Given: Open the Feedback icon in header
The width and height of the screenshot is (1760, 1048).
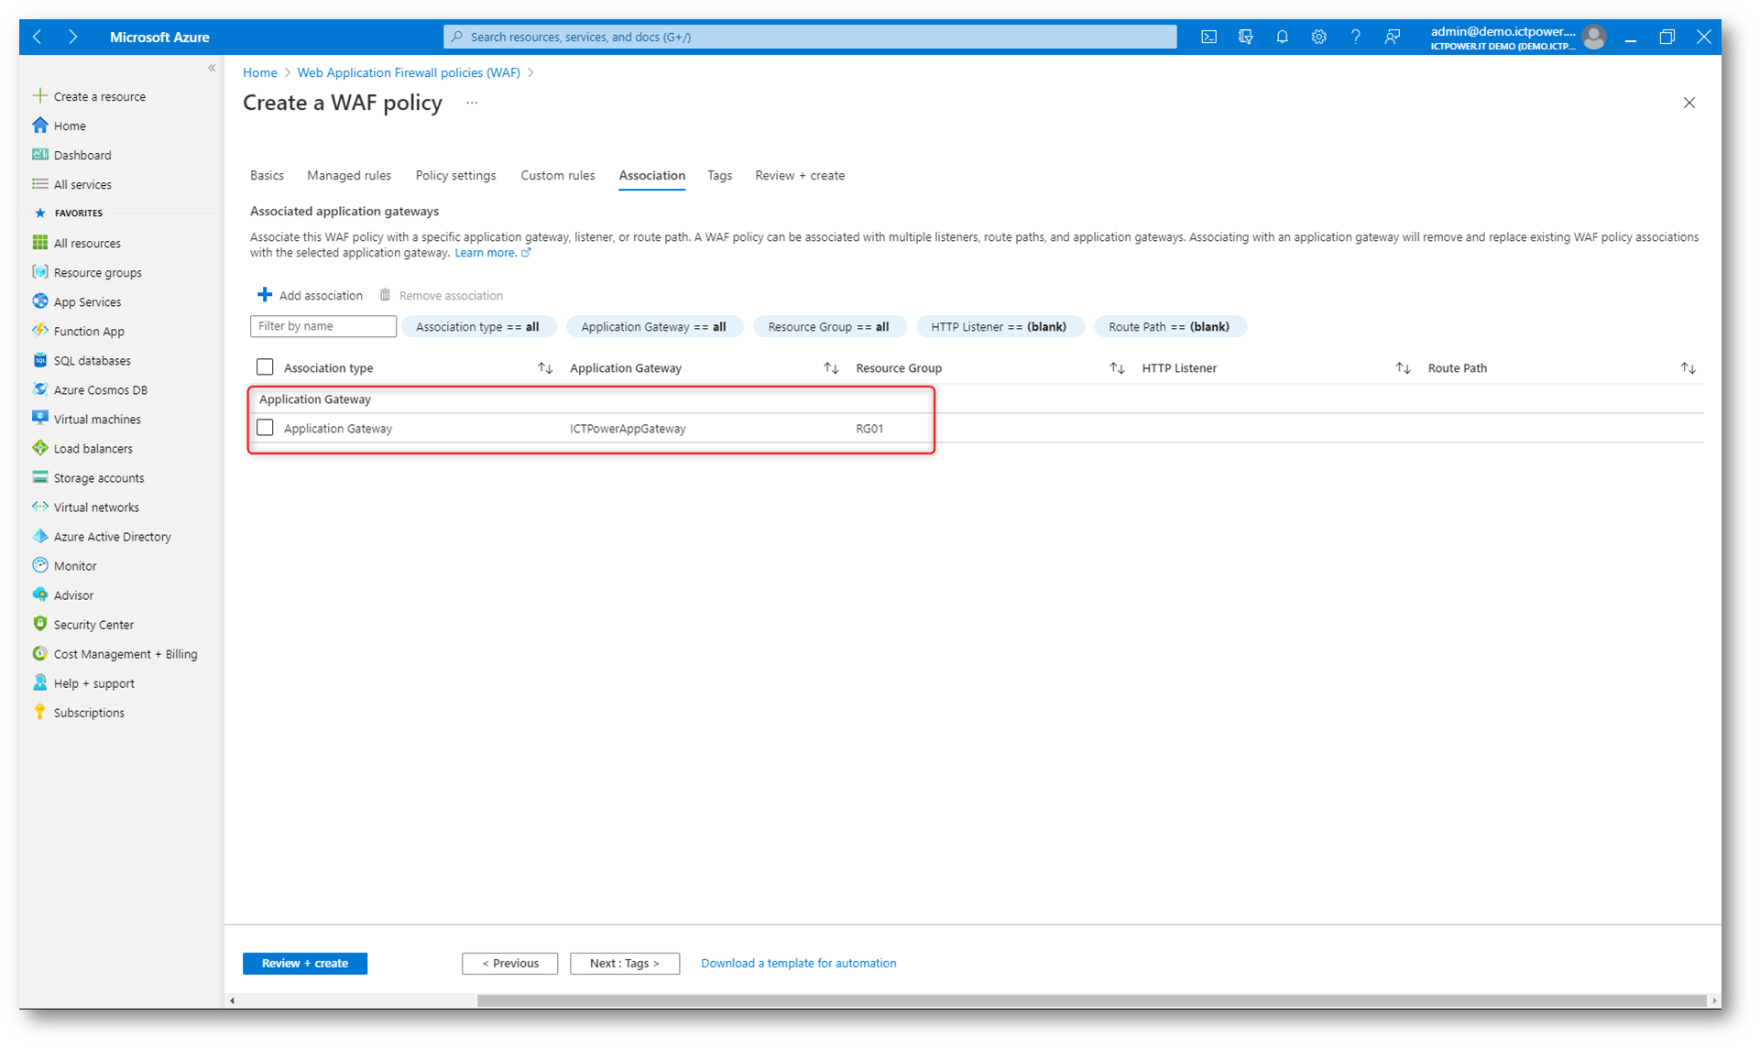Looking at the screenshot, I should [1392, 37].
